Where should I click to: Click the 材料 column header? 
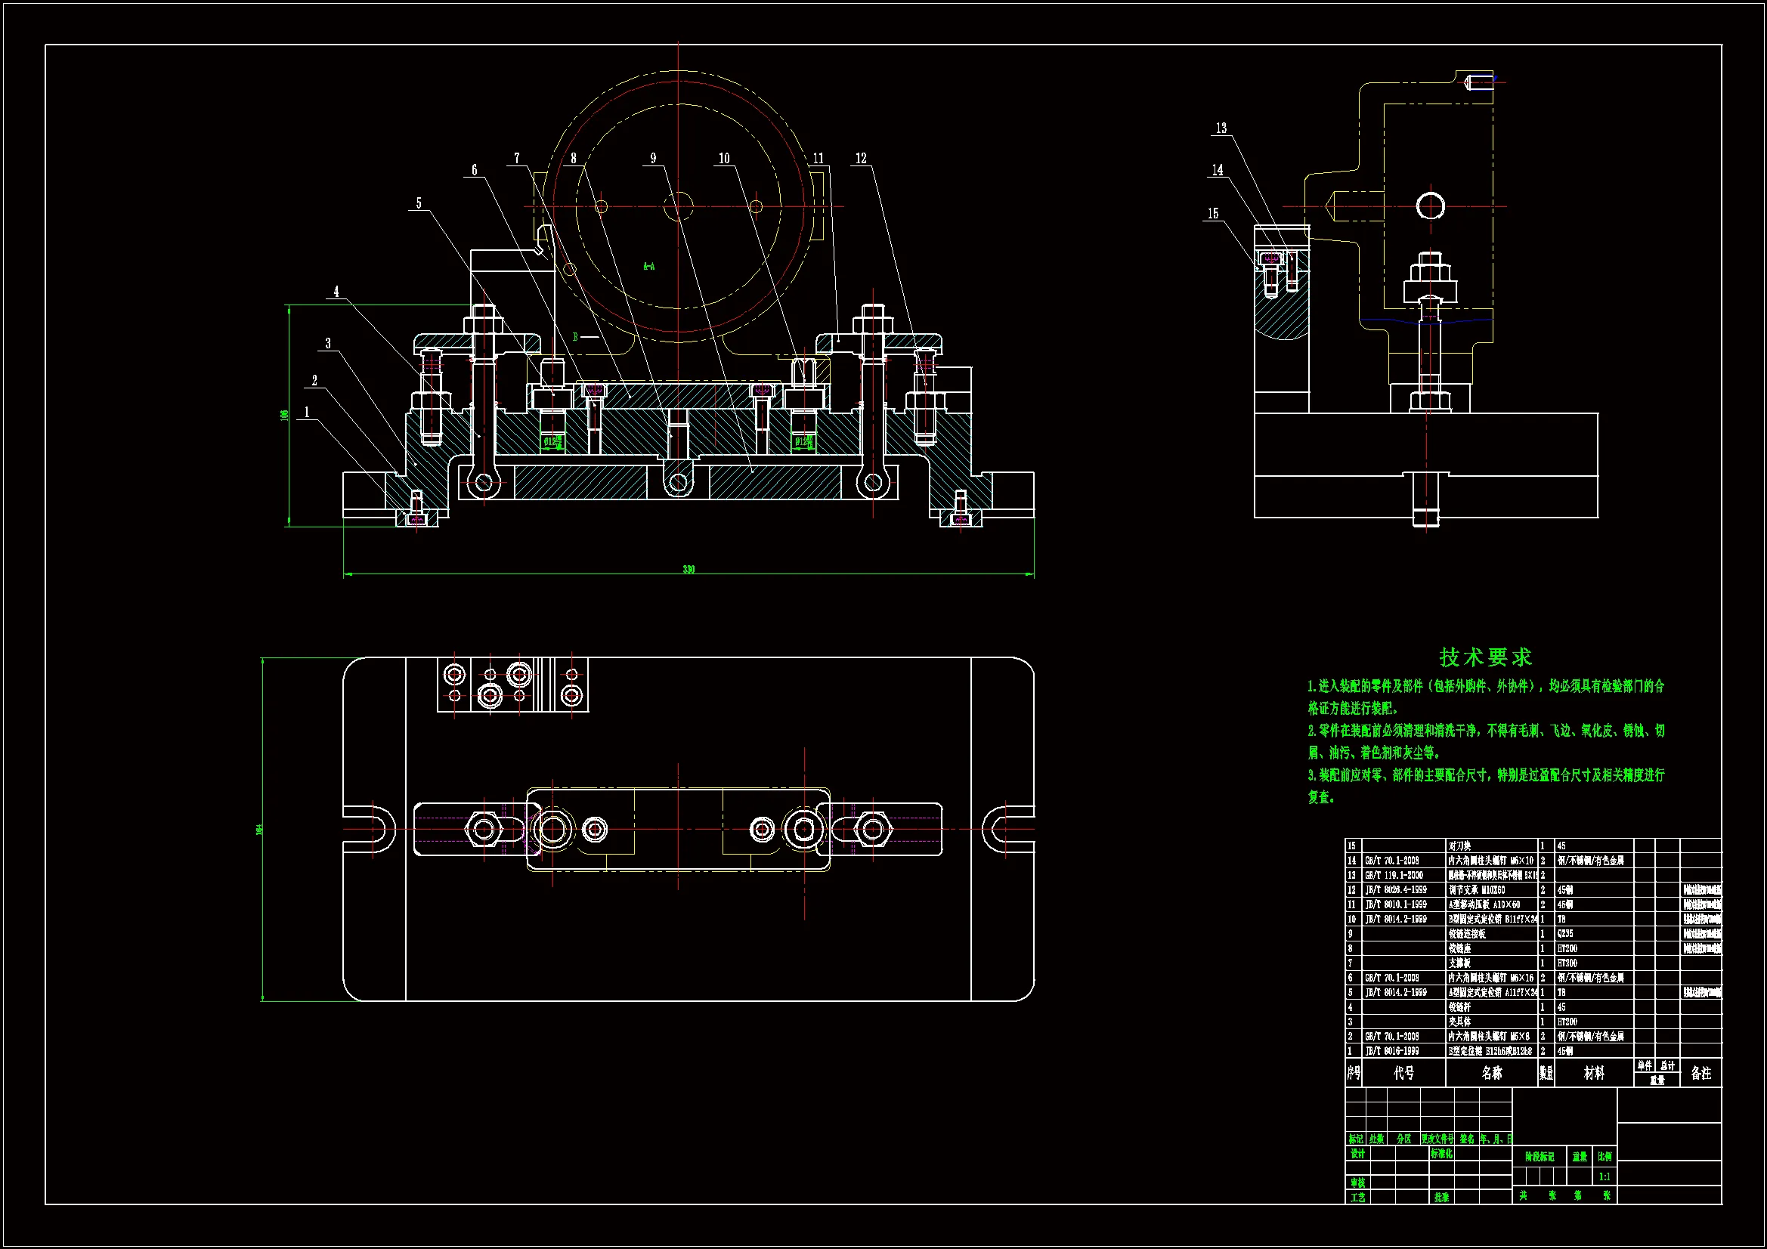click(1594, 1073)
